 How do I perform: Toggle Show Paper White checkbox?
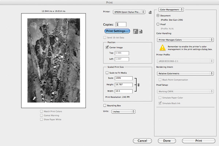pyautogui.click(x=42, y=119)
